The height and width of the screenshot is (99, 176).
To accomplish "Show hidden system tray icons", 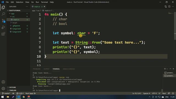I will (149, 97).
